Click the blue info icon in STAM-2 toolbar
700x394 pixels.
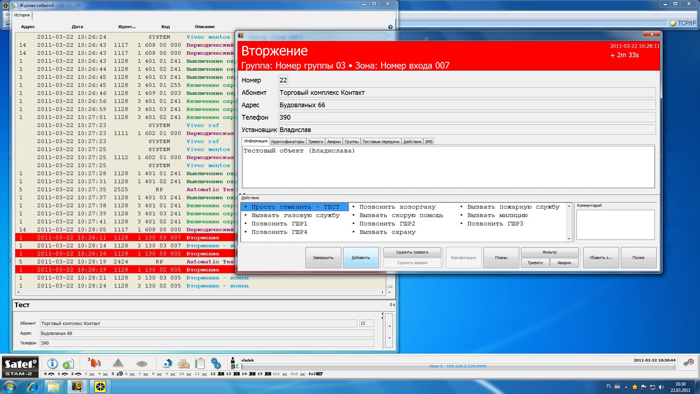52,363
